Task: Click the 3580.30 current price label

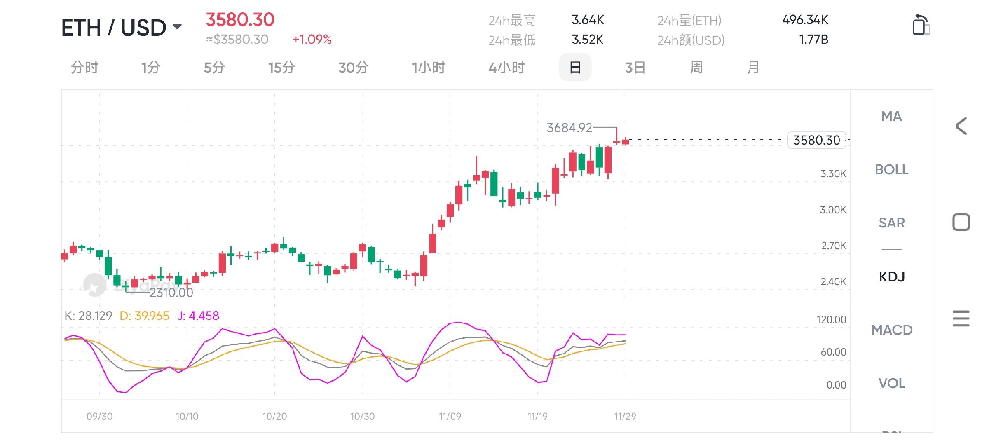Action: (816, 140)
